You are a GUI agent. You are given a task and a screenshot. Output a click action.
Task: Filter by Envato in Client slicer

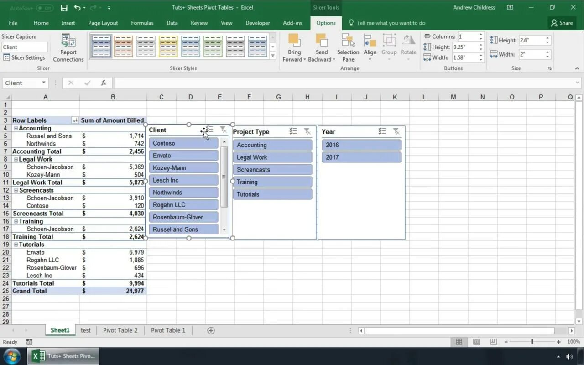tap(183, 156)
